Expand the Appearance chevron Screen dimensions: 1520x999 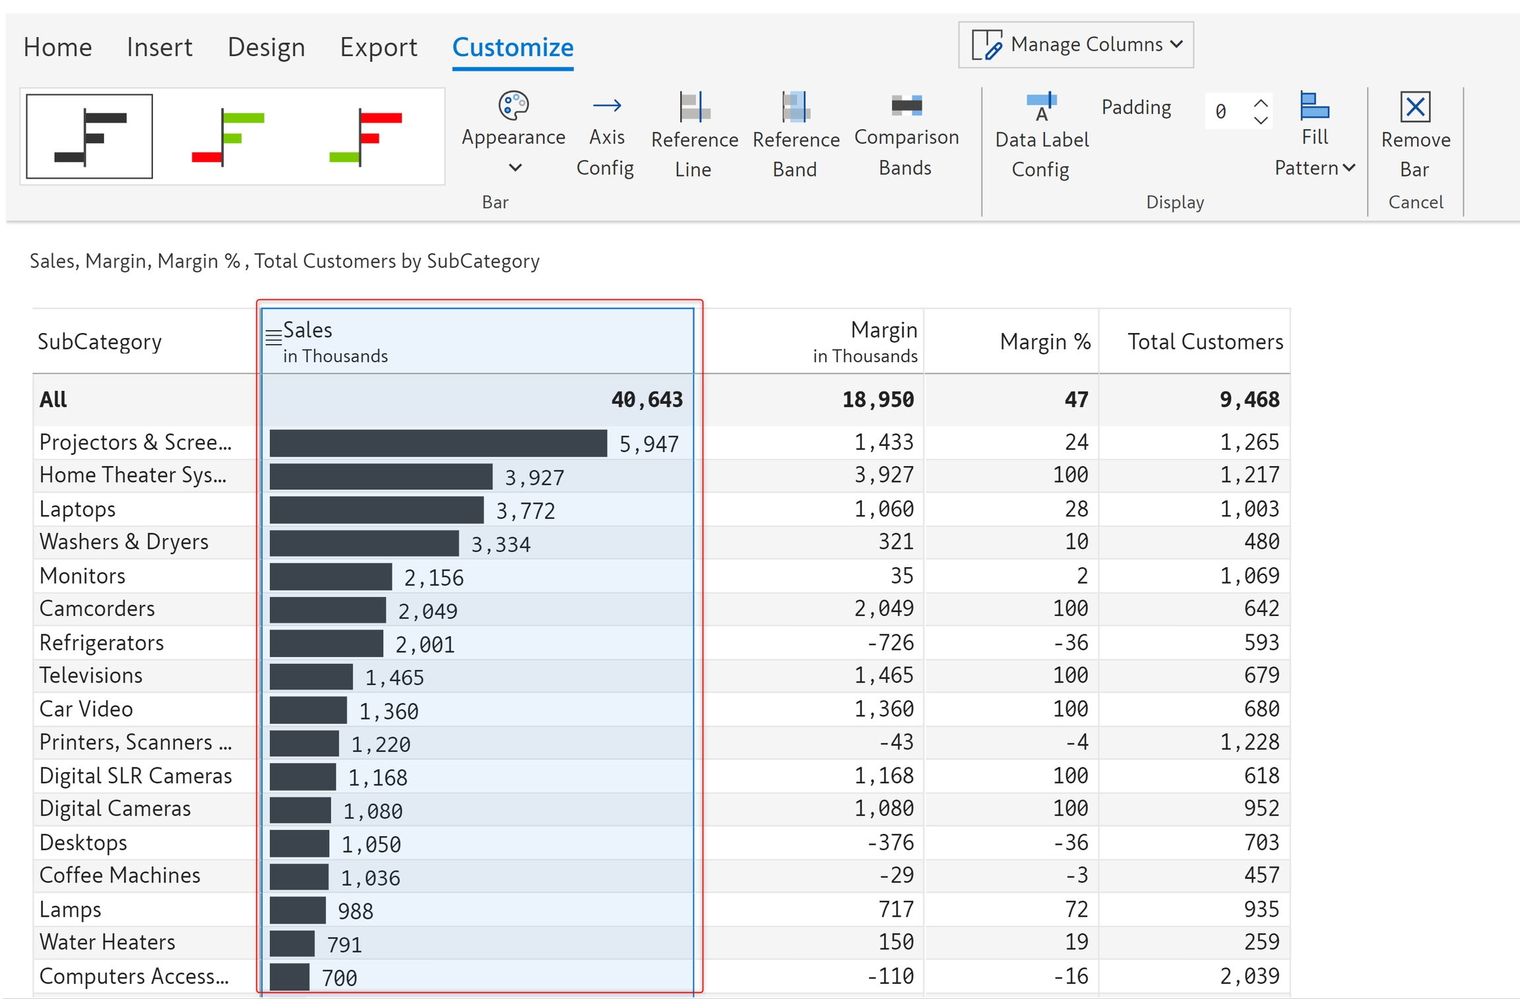pos(515,168)
